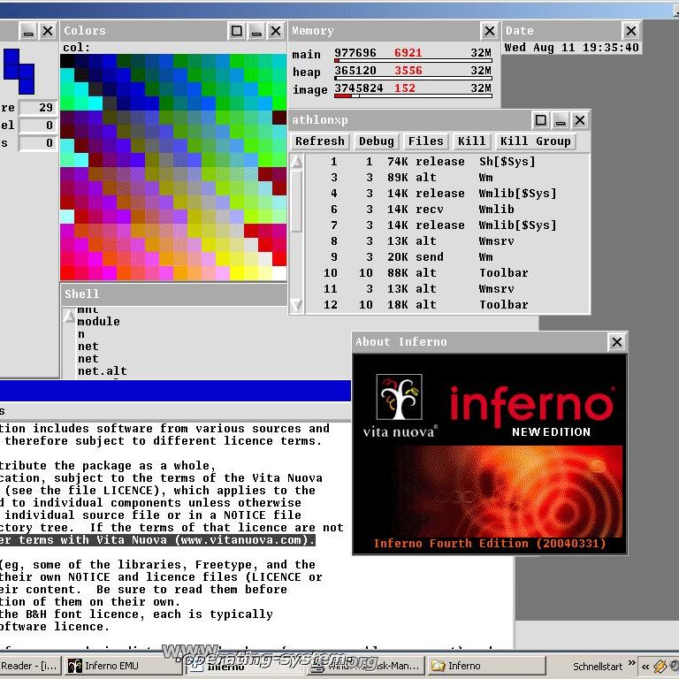The width and height of the screenshot is (679, 679).
Task: Click image memory value 3745824
Action: (x=359, y=88)
